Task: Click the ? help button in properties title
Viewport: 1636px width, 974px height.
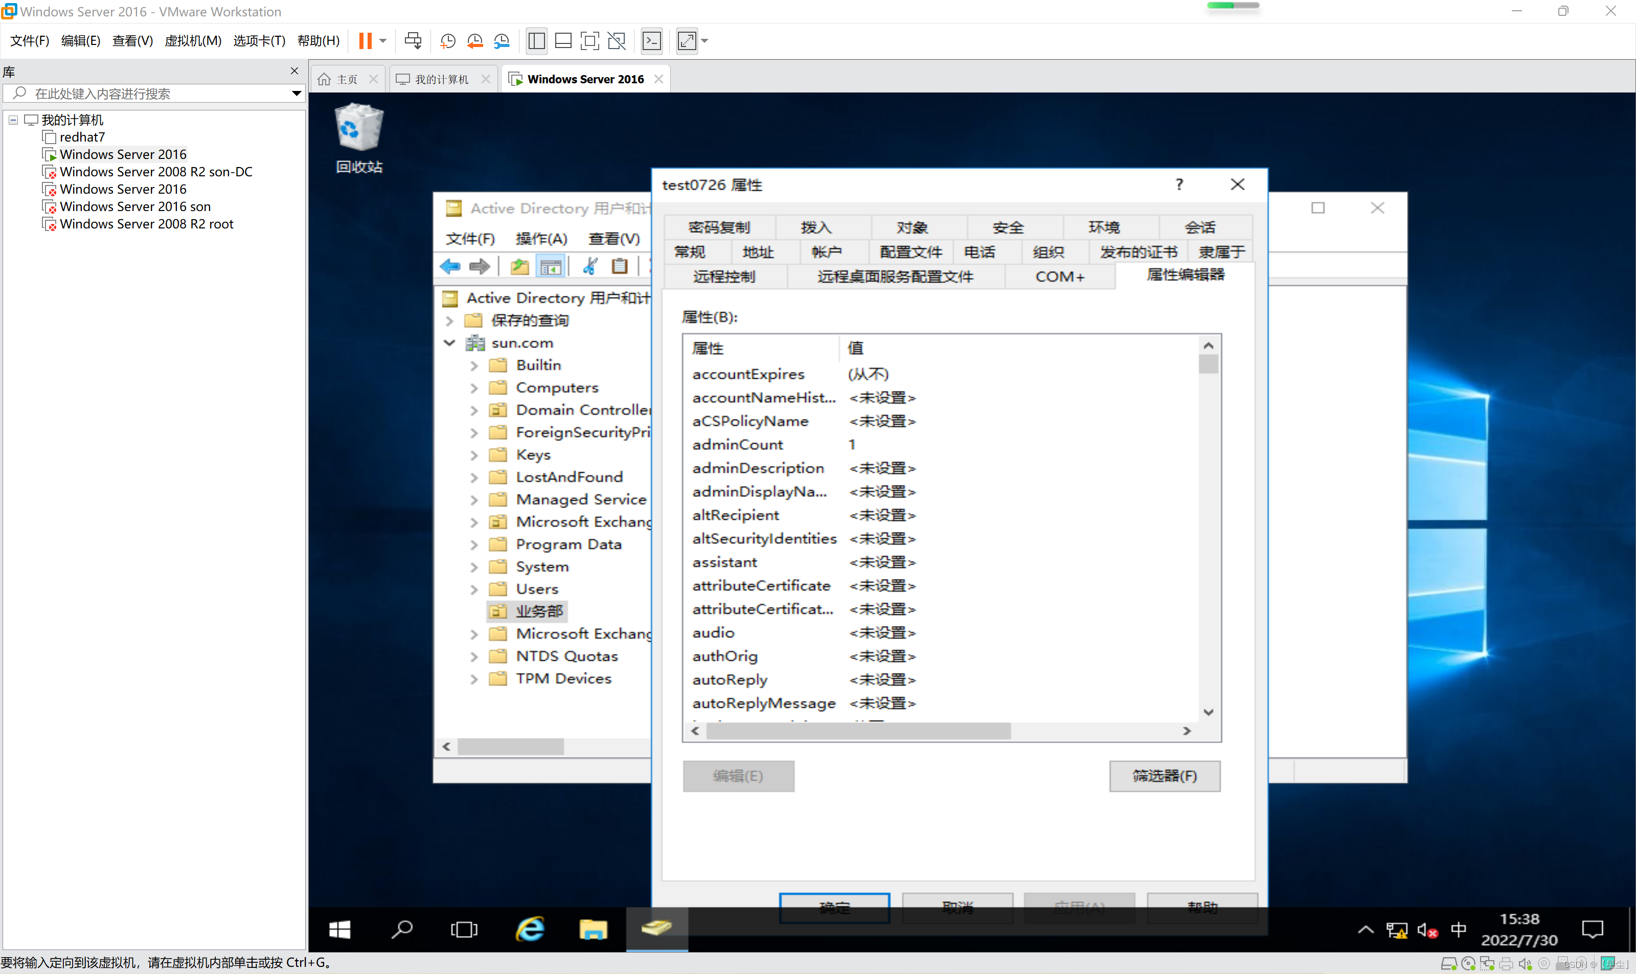Action: pyautogui.click(x=1179, y=184)
